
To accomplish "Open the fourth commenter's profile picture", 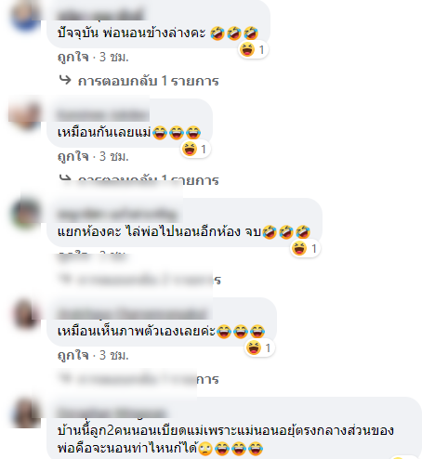I will point(26,314).
